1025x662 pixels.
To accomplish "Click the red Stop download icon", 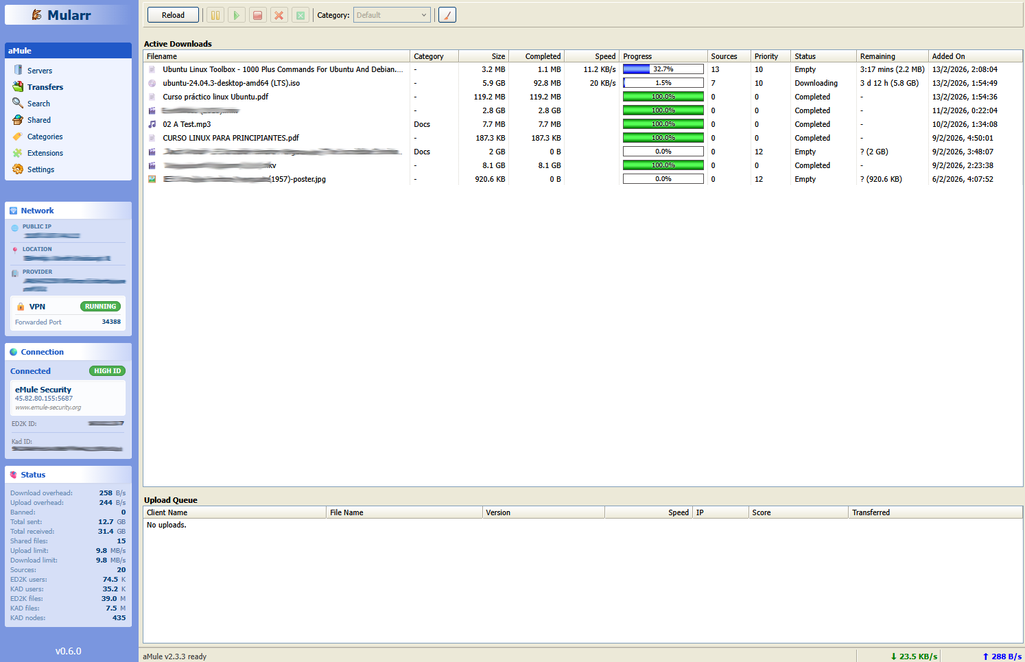I will click(258, 15).
